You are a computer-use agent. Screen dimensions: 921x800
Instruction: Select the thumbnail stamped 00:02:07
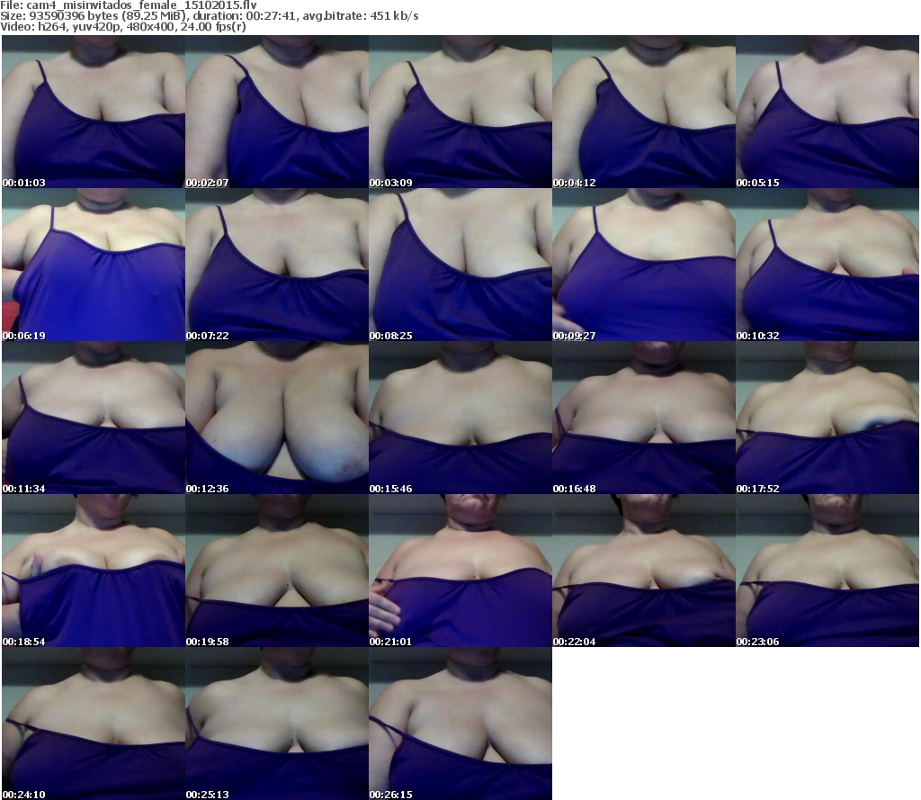click(277, 112)
